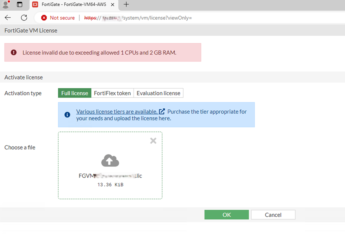Screen dimensions: 345x246
Task: Select the FortiGate-VM64-AWS tab
Action: (x=74, y=5)
